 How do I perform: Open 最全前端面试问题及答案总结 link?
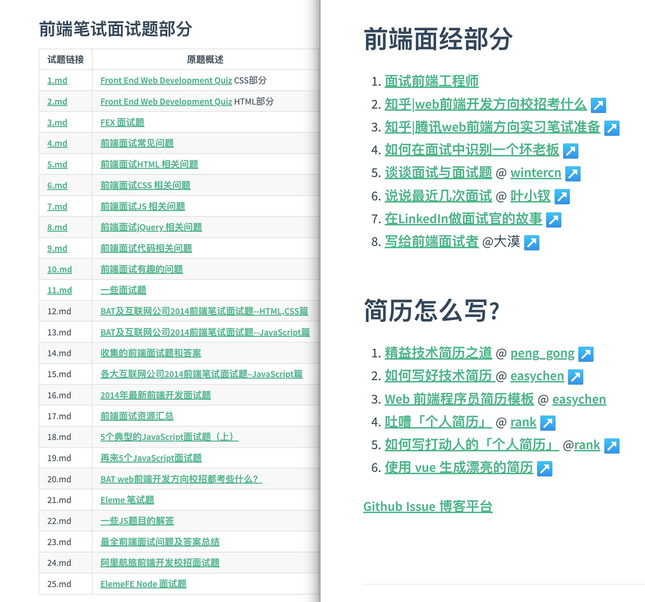160,542
